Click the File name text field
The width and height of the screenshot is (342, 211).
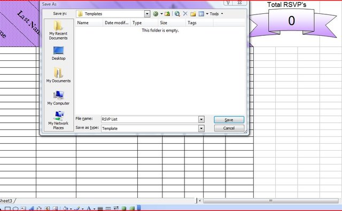[x=150, y=119]
